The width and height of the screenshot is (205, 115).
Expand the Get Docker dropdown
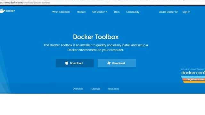tap(100, 12)
